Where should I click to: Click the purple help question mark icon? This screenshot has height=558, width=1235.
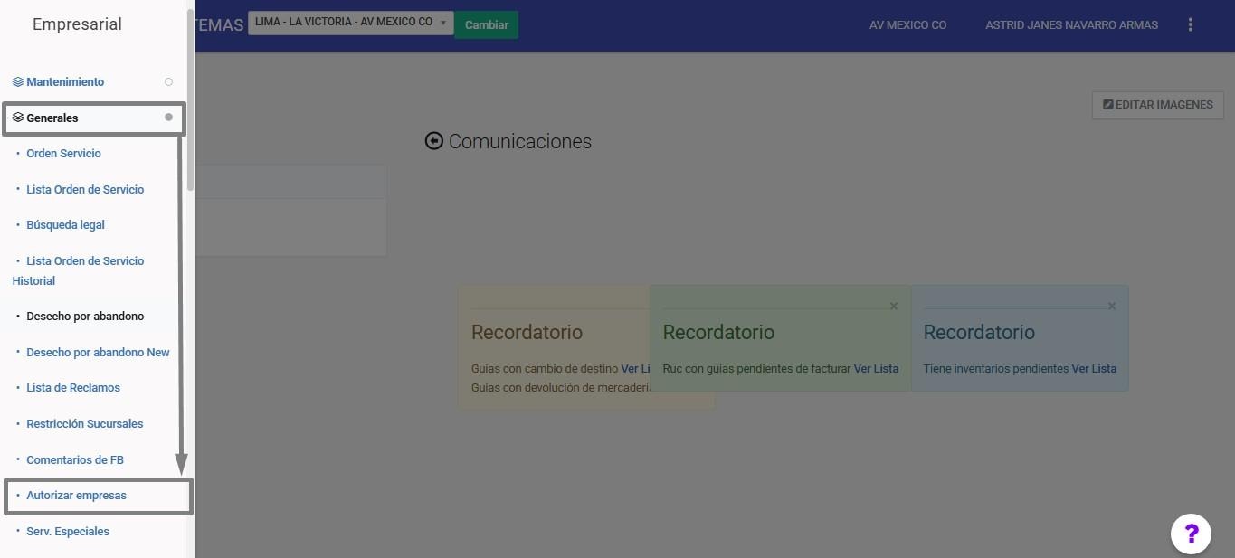click(x=1191, y=534)
